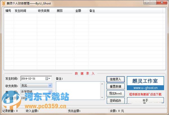Export records with 导出Excel button
169x115 pixels.
pyautogui.click(x=115, y=93)
